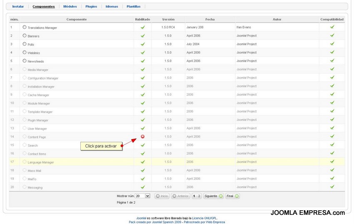Go to next page with Siguiente
Image resolution: width=354 pixels, height=224 pixels.
tap(213, 196)
